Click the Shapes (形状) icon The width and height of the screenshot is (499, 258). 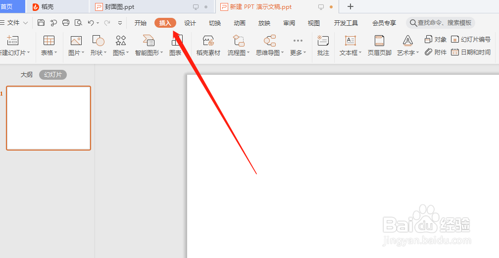tap(99, 41)
